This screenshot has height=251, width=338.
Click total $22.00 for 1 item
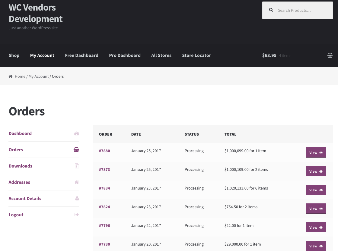(x=239, y=226)
